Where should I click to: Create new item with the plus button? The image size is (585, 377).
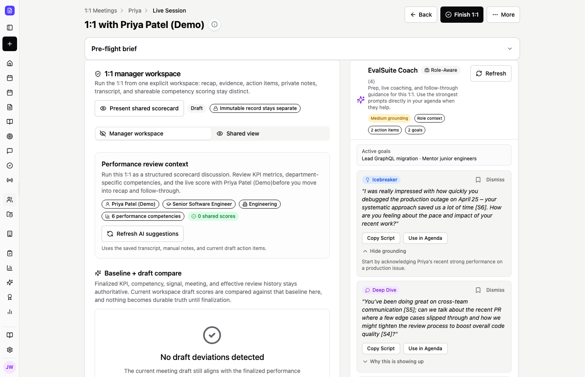pyautogui.click(x=10, y=44)
